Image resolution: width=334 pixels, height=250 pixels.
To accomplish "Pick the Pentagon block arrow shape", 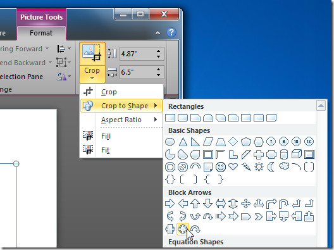I will pos(246,217).
